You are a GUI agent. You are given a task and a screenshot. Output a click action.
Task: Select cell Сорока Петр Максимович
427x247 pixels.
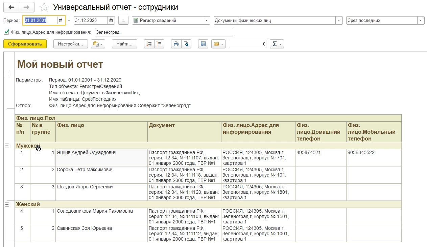(101, 175)
